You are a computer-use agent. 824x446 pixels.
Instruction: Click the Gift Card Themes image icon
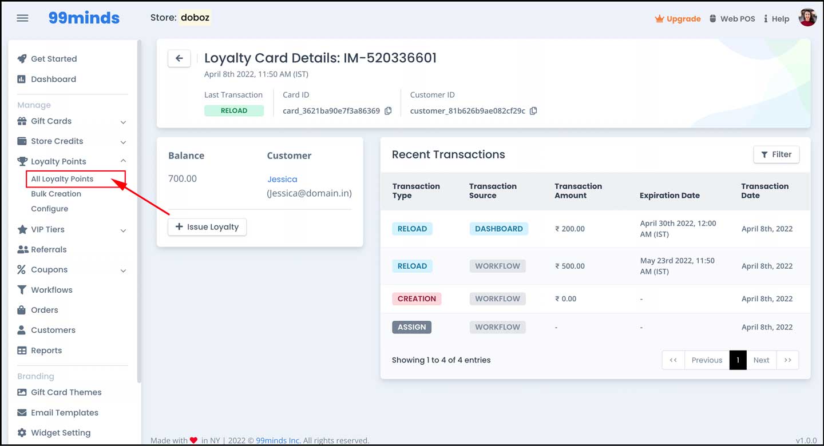[x=22, y=392]
